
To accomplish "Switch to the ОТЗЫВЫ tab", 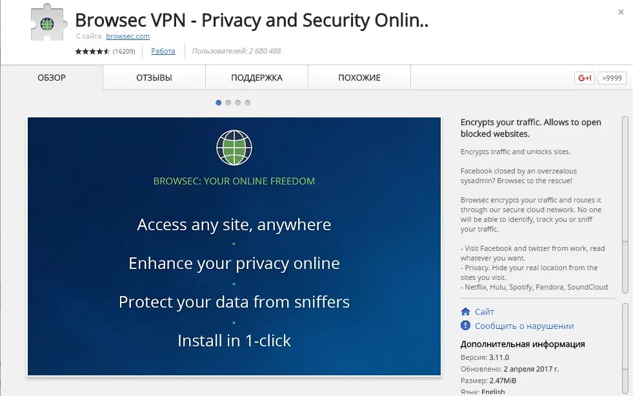I will pos(154,77).
